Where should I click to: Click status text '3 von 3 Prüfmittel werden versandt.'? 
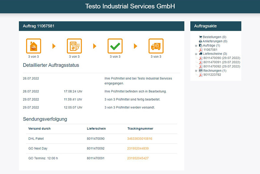[x=130, y=107]
